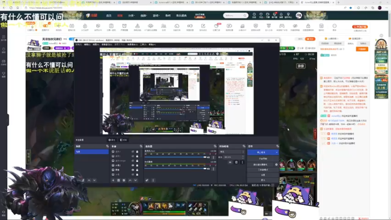This screenshot has height=220, width=391.
Task: Open mixer dock three-dot menu
Action: pyautogui.click(x=153, y=180)
